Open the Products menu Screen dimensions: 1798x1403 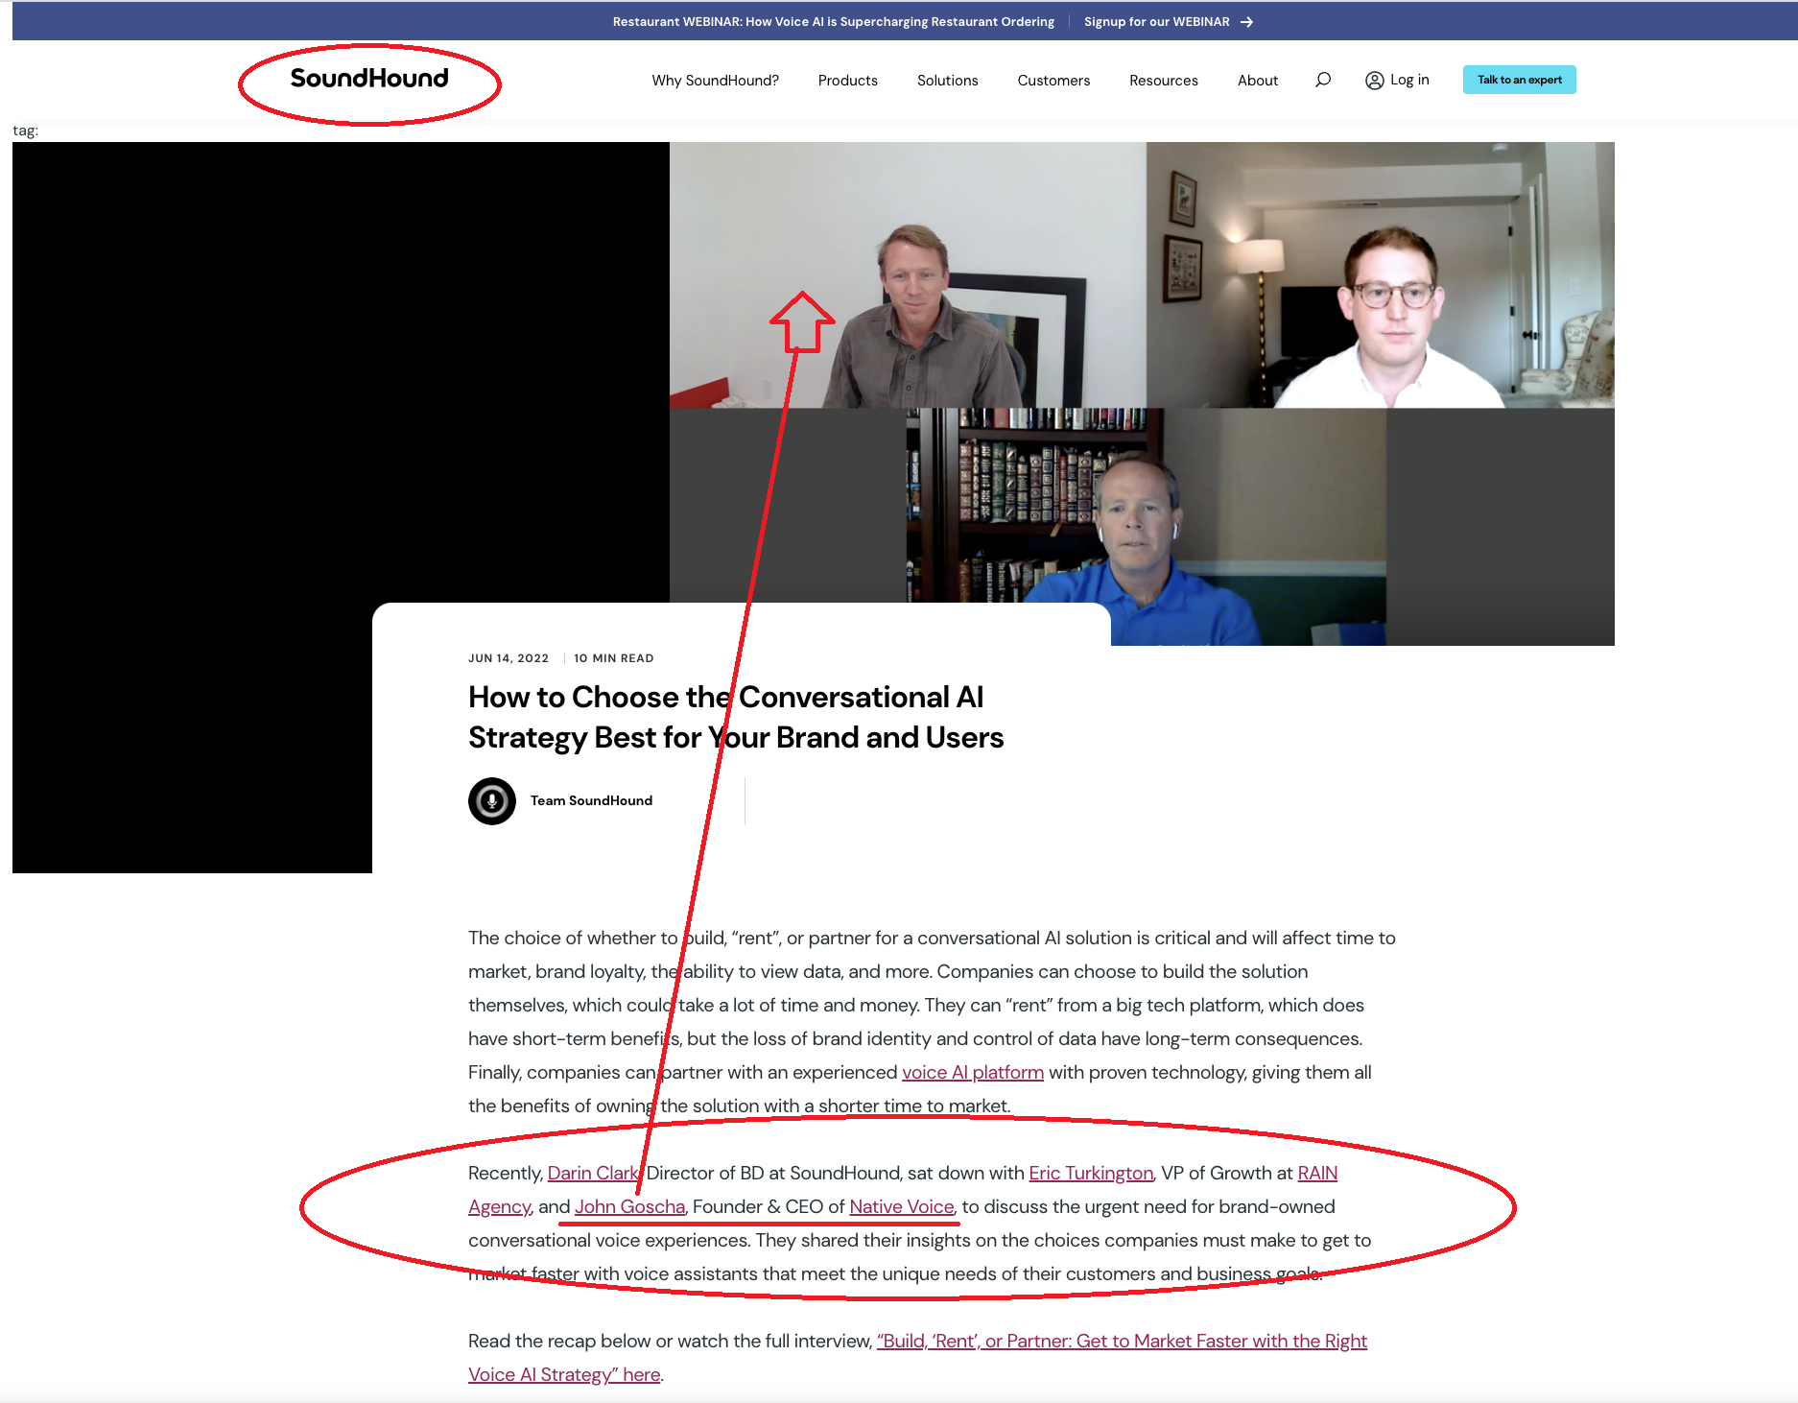847,81
